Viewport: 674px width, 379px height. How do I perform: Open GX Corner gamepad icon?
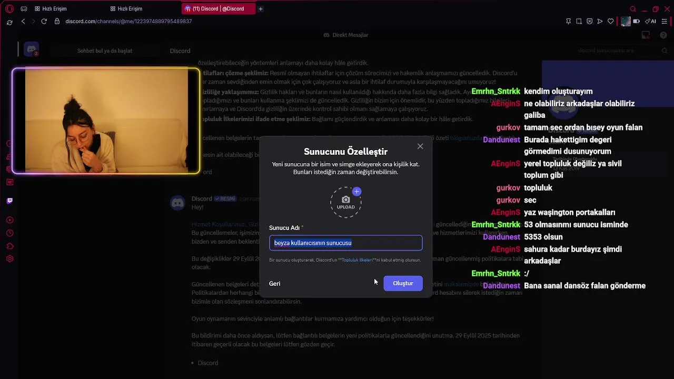click(24, 9)
